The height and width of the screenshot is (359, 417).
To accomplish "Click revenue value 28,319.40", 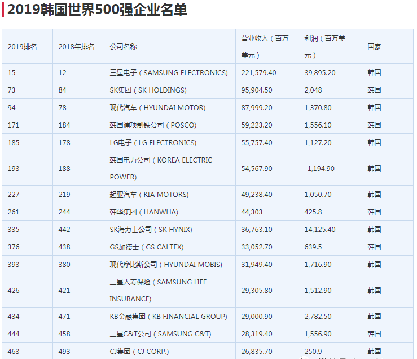I will click(257, 334).
